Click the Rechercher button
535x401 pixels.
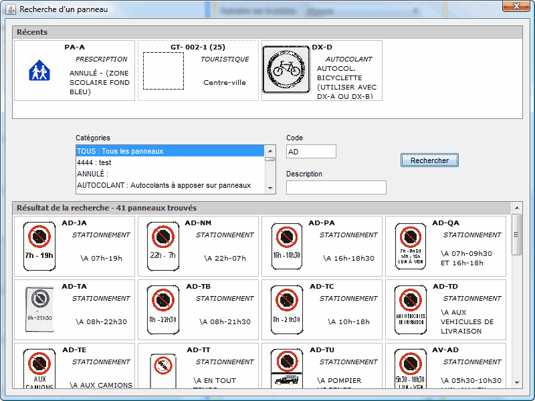tap(429, 160)
